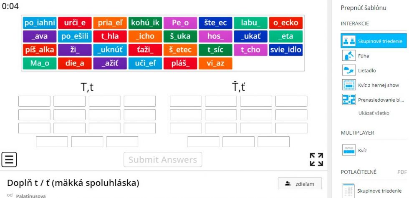
Task: Expand templates with Ukázať všetko
Action: (x=374, y=113)
